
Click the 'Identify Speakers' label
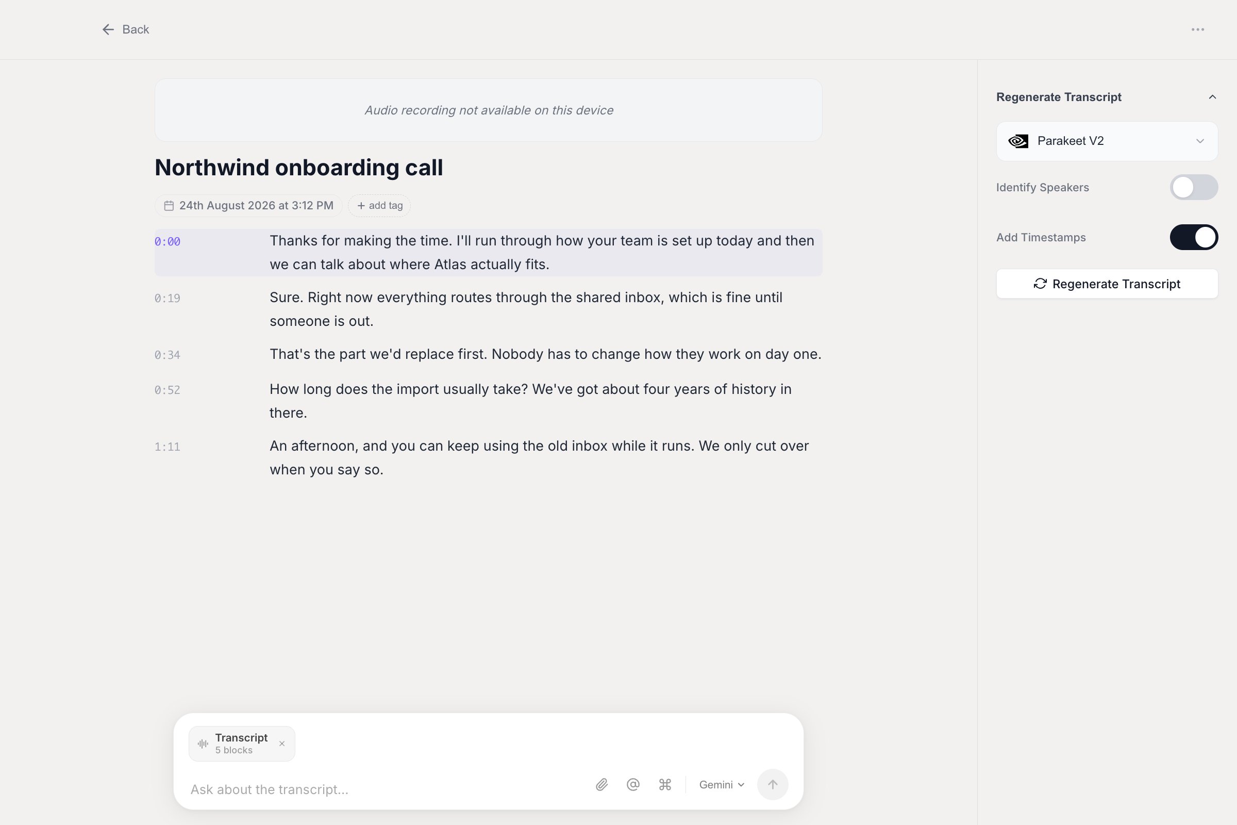(1042, 187)
